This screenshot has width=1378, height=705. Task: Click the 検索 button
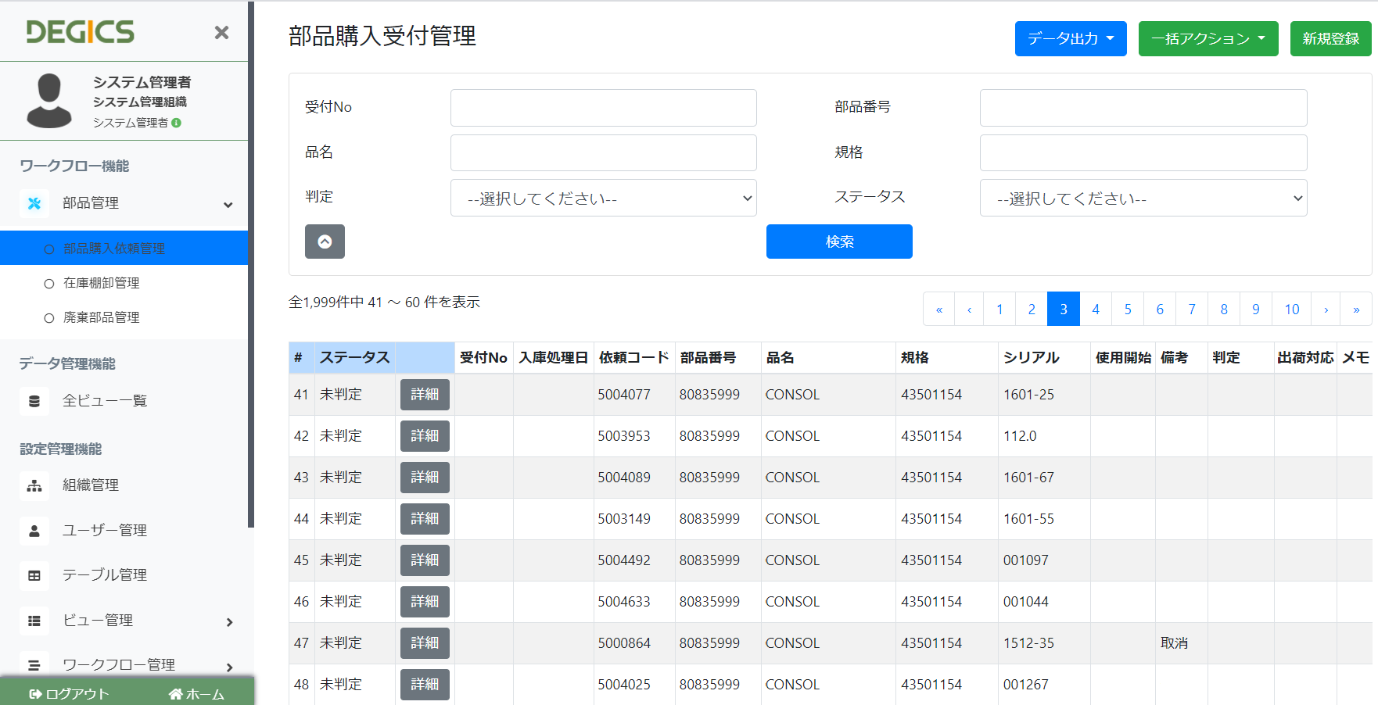(x=839, y=242)
